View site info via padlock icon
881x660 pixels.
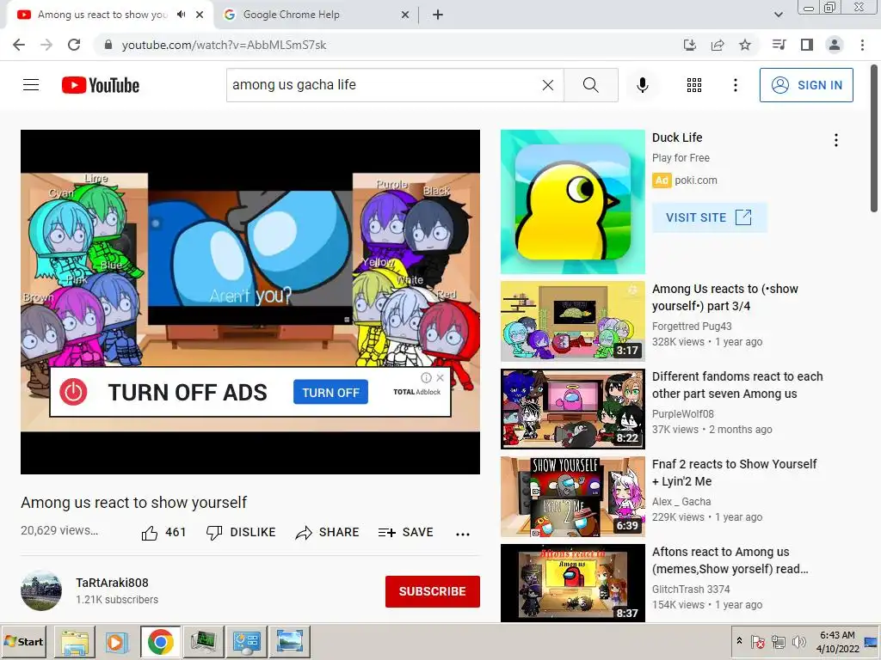pos(108,45)
